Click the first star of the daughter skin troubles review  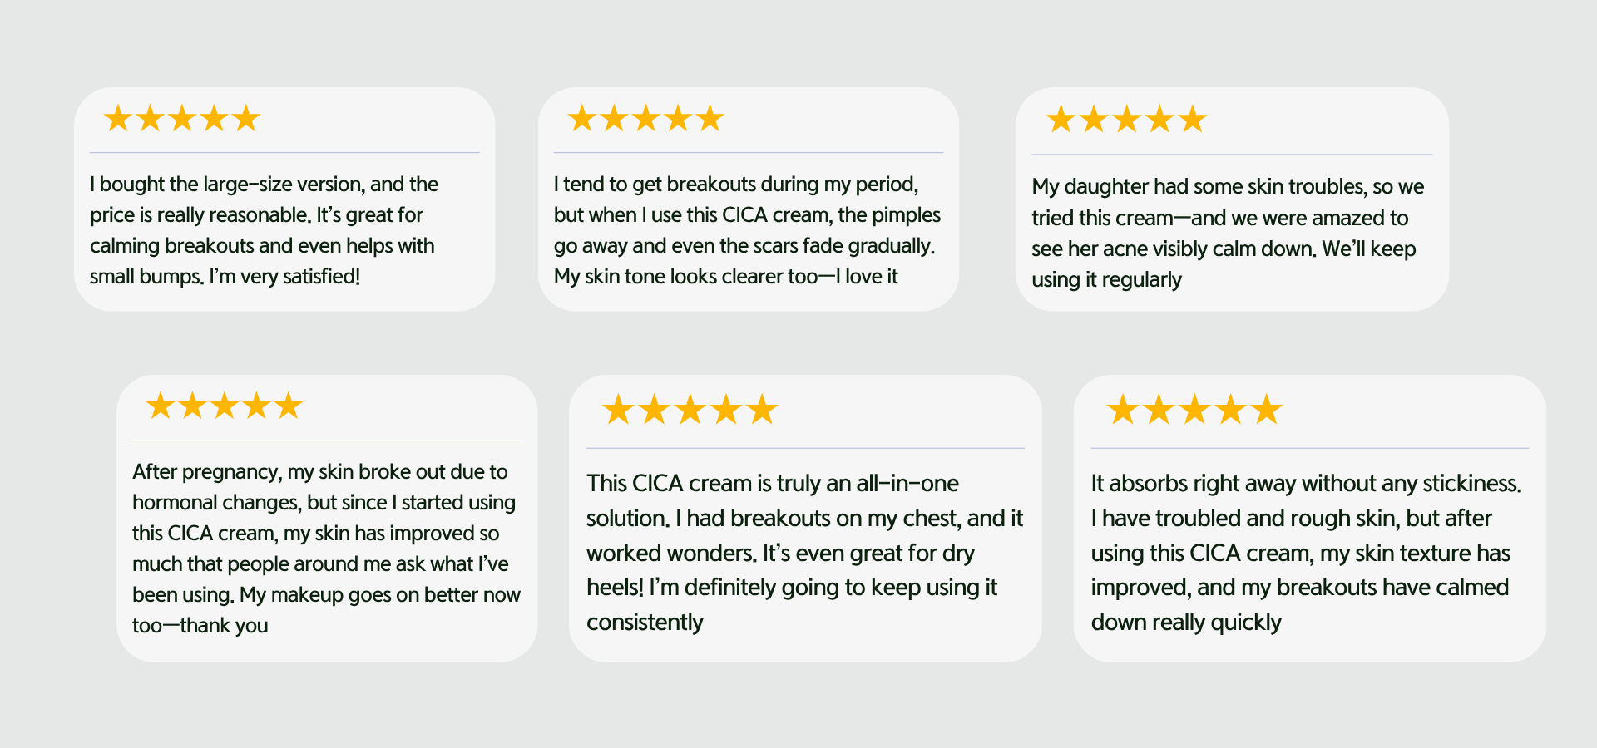1061,120
